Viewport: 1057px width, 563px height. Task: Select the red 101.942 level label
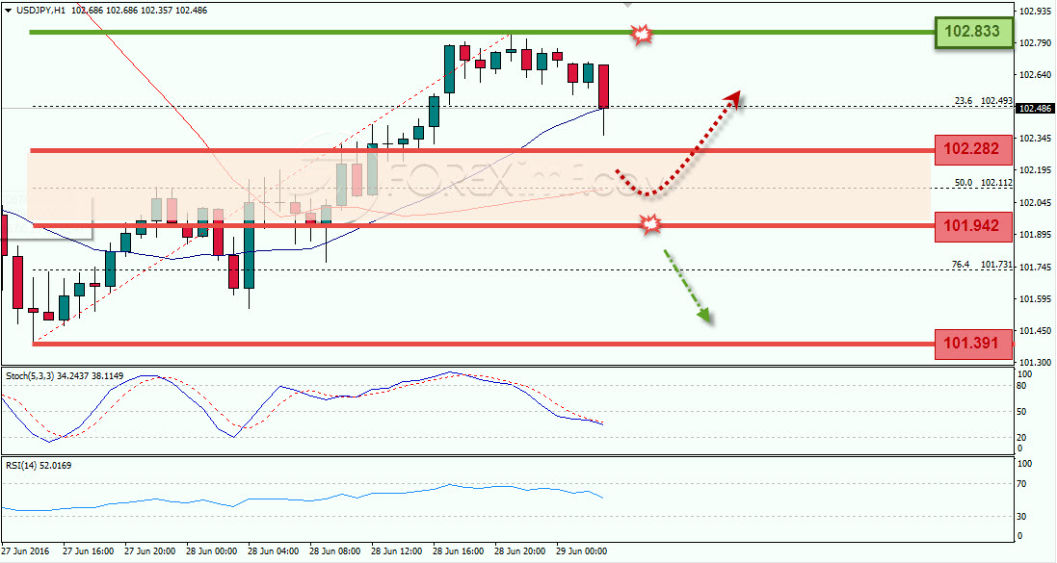974,225
